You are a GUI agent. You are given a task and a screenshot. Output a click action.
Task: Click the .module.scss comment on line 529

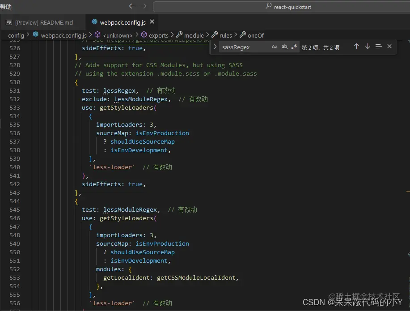[x=166, y=74]
